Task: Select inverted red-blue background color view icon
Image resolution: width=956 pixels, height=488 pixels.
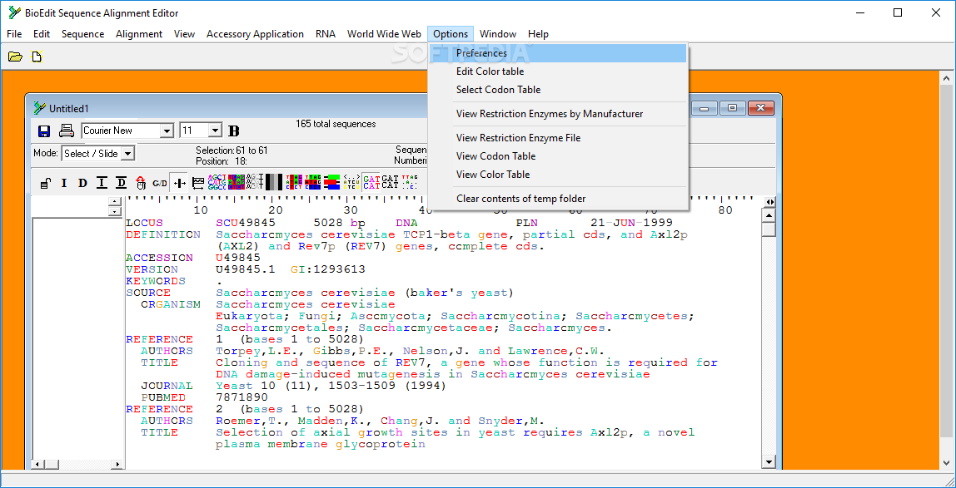Action: (x=236, y=183)
